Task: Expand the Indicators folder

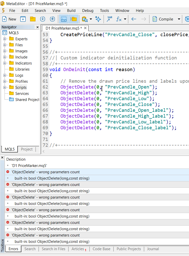Action: point(5,63)
